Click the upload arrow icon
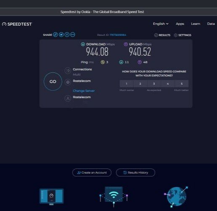The image size is (217, 211). pos(126,44)
